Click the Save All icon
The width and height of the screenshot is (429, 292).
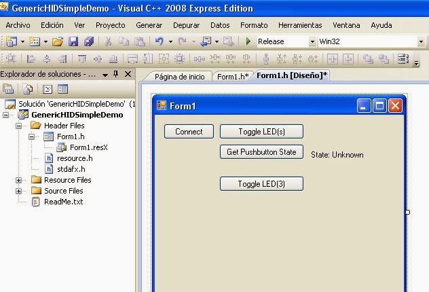pos(89,41)
